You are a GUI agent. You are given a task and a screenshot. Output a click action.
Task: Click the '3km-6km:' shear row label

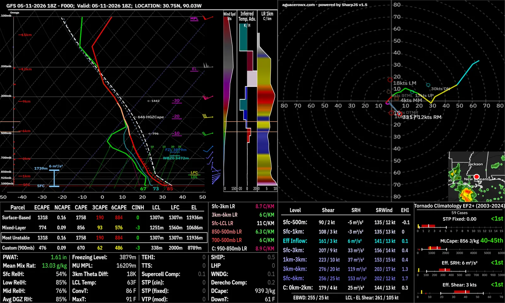tap(295, 269)
